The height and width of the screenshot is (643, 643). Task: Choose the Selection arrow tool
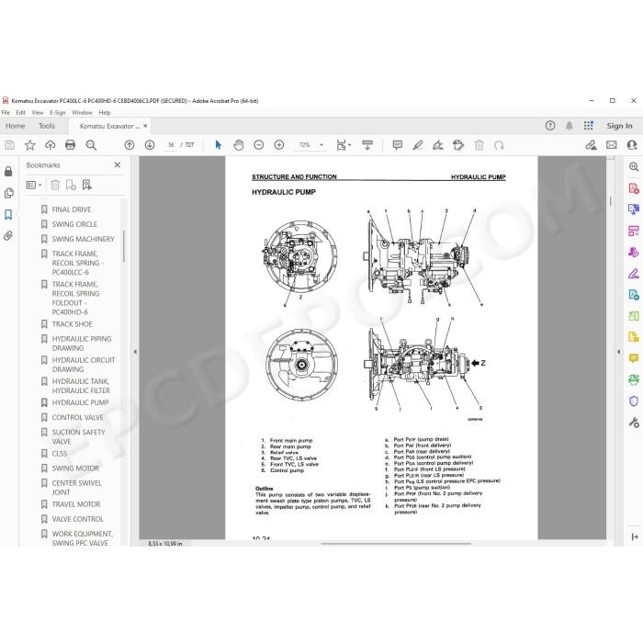219,145
